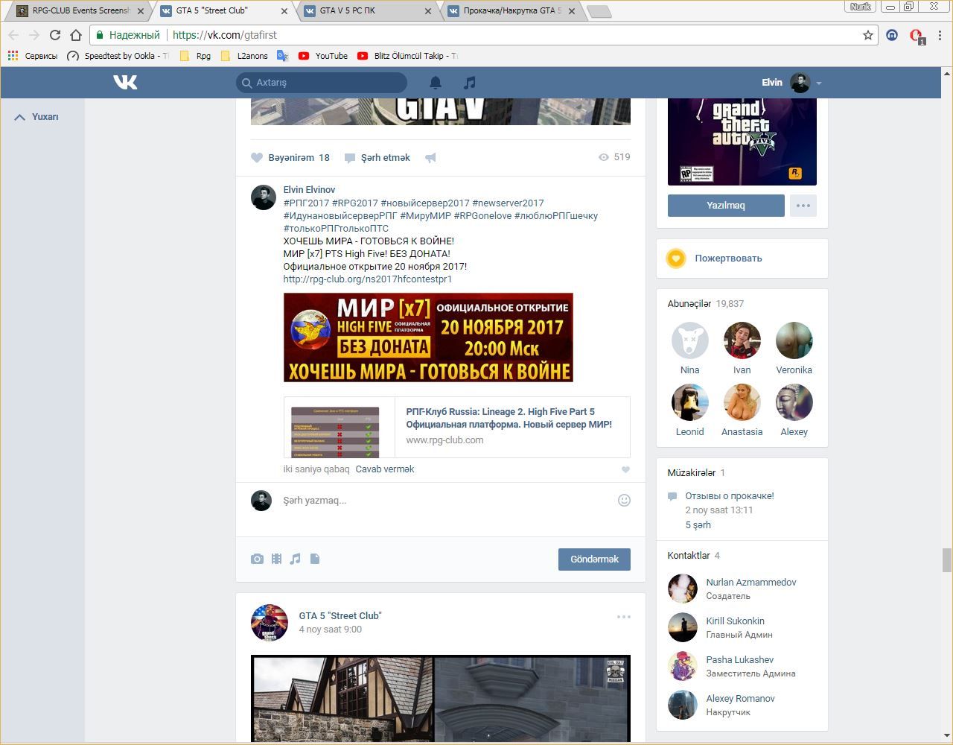Click the megaphone share icon

(430, 158)
